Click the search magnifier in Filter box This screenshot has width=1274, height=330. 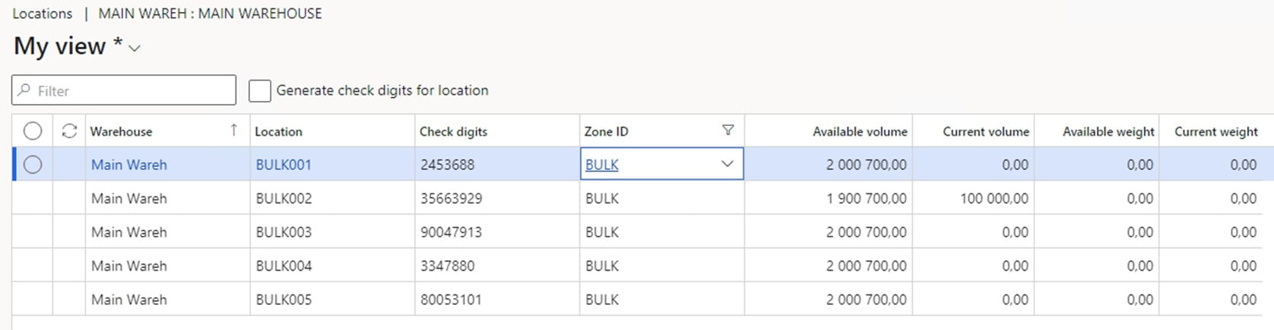point(24,91)
